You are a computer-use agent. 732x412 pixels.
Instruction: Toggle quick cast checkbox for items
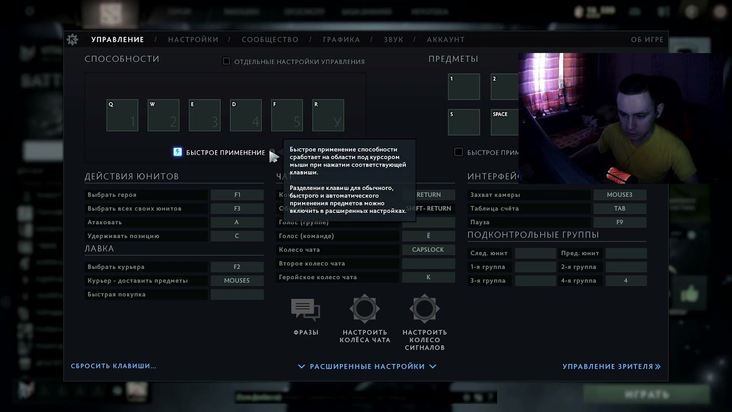(x=458, y=152)
